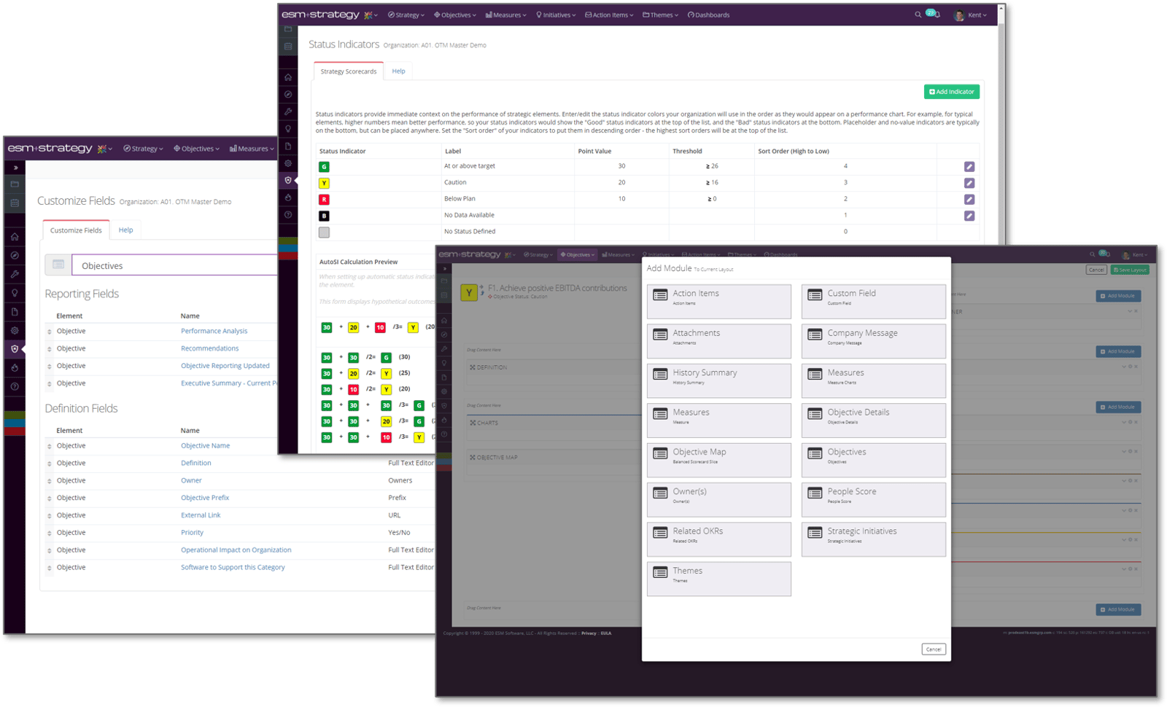The width and height of the screenshot is (1167, 707).
Task: Click the search magnifier in Status Indicators window
Action: point(918,15)
